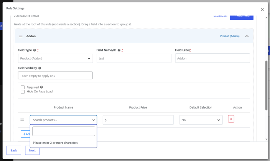
Task: Click the Field Name/ID input
Action: [x=134, y=58]
